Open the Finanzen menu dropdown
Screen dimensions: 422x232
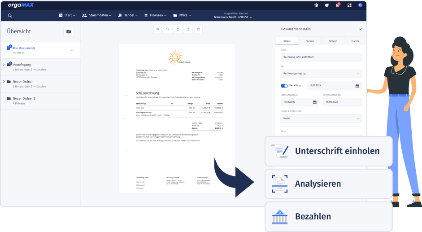point(155,15)
